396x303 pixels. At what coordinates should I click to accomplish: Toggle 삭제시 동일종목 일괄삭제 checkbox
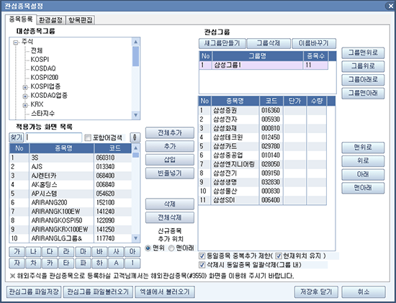click(202, 265)
